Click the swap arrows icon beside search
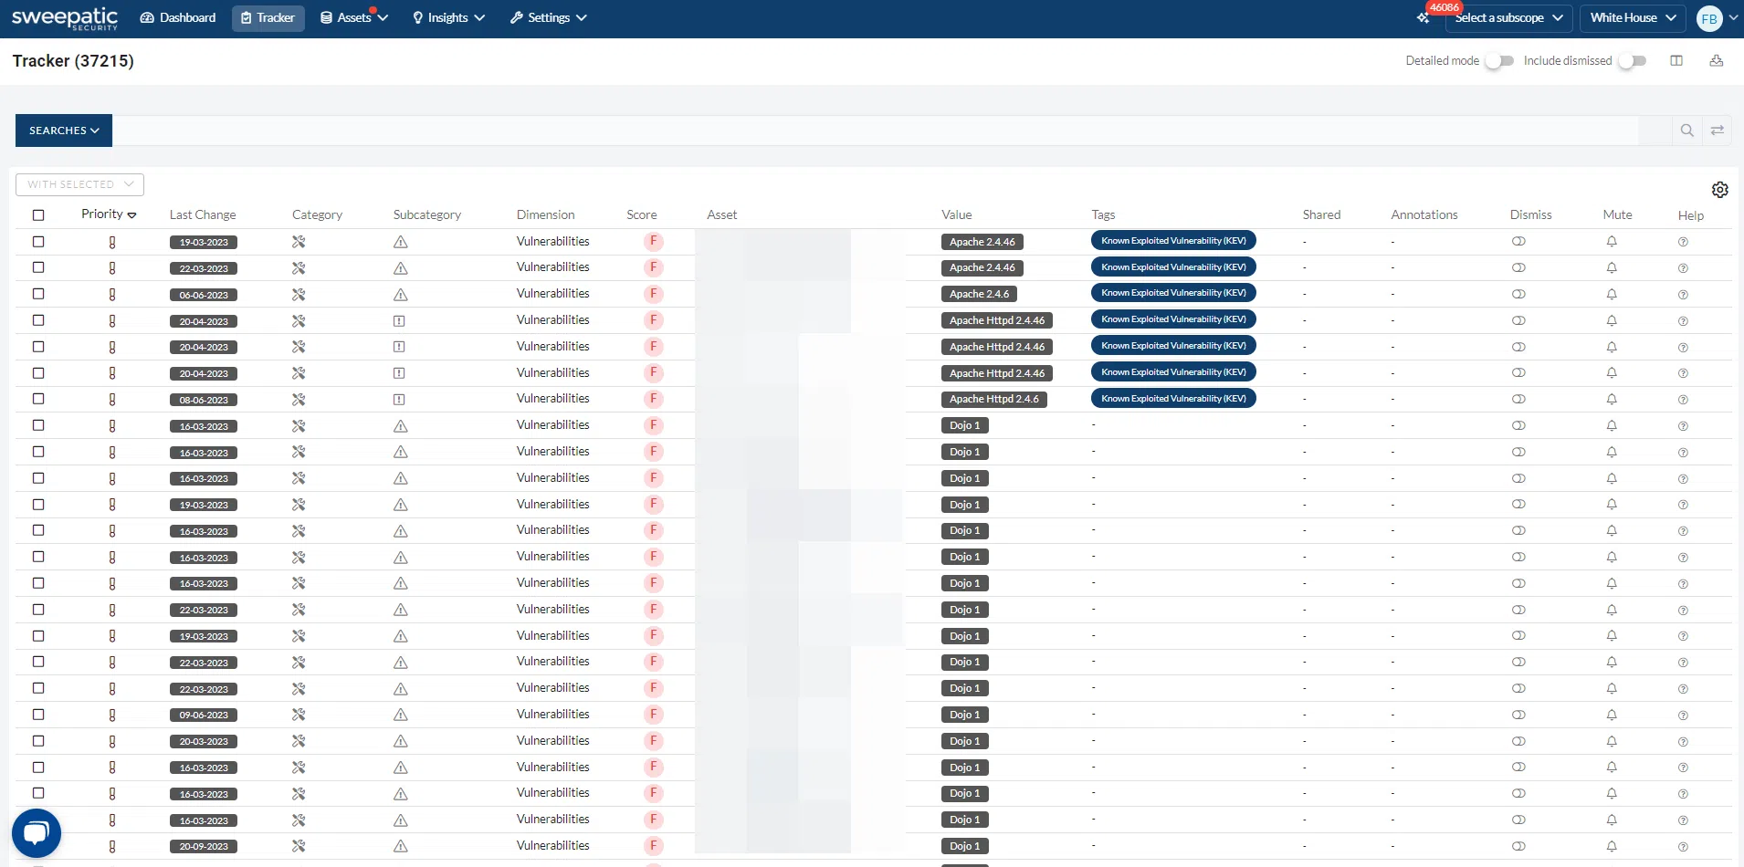Viewport: 1744px width, 867px height. [1717, 131]
